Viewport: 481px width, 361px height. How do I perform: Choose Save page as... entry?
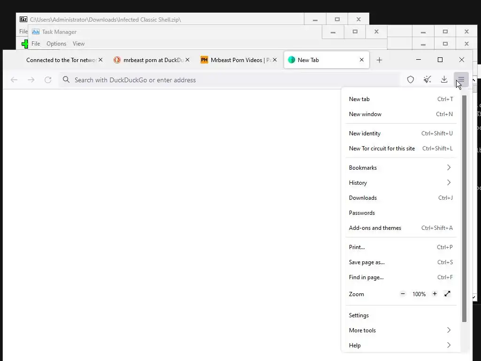[x=401, y=262]
